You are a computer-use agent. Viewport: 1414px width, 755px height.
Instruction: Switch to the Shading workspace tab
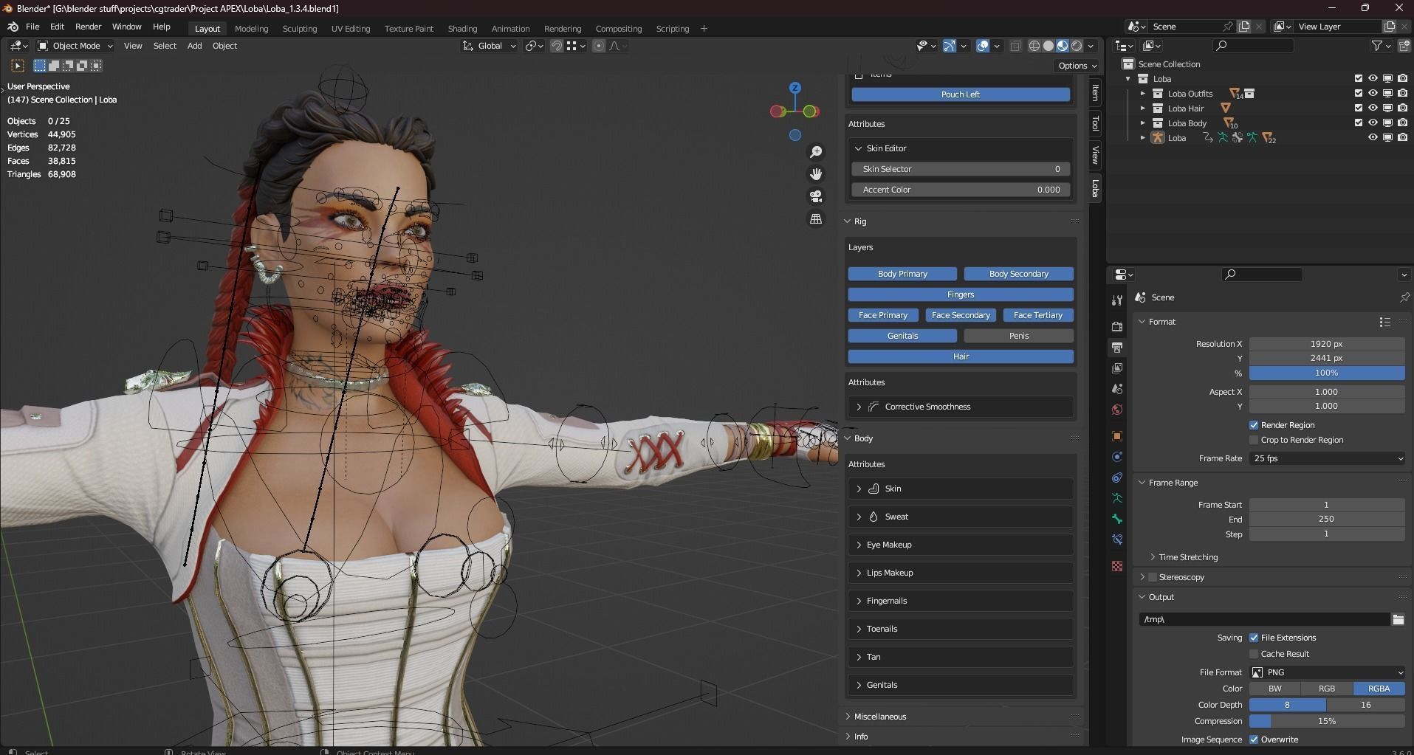click(462, 29)
